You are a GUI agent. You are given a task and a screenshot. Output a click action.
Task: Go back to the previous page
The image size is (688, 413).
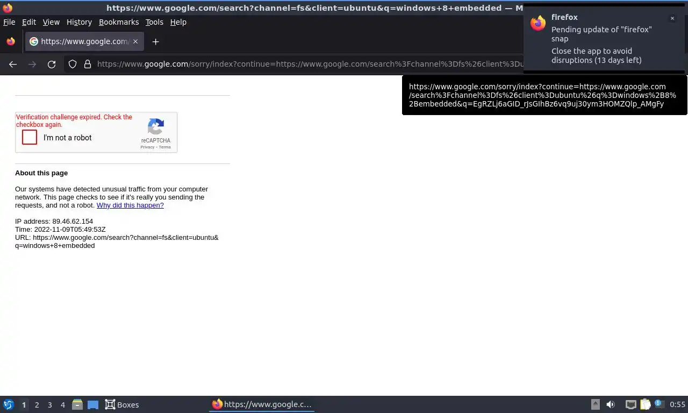[x=13, y=64]
